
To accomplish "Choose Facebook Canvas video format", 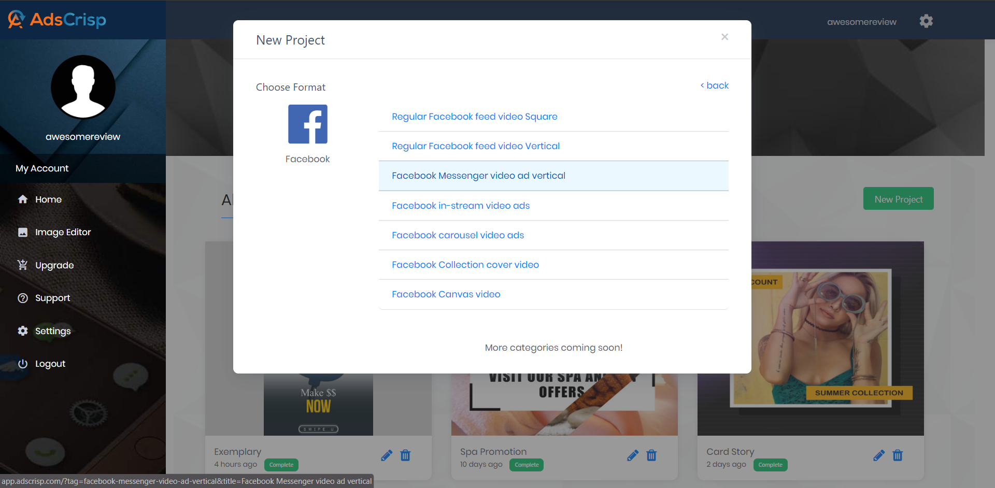I will tap(553, 294).
